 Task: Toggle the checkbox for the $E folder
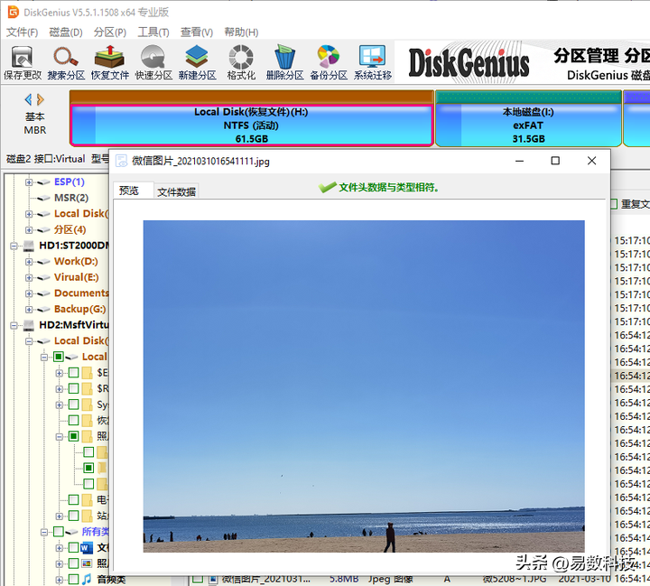[73, 373]
